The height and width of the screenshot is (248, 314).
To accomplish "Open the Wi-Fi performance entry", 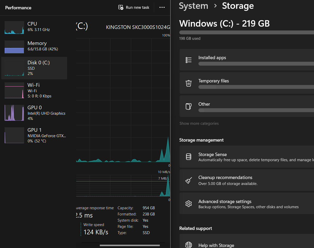I will [34, 90].
